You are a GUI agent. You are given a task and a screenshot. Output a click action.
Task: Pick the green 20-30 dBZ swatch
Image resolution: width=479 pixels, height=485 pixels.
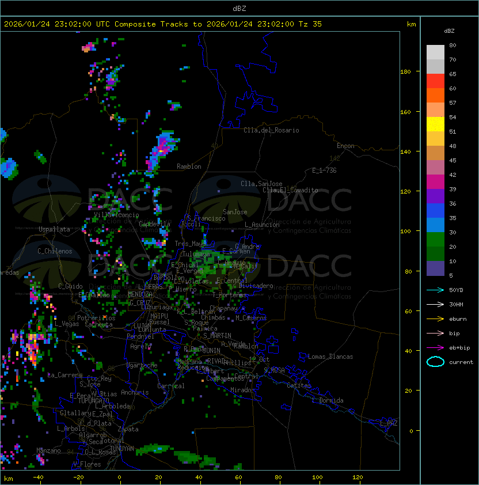pos(435,240)
